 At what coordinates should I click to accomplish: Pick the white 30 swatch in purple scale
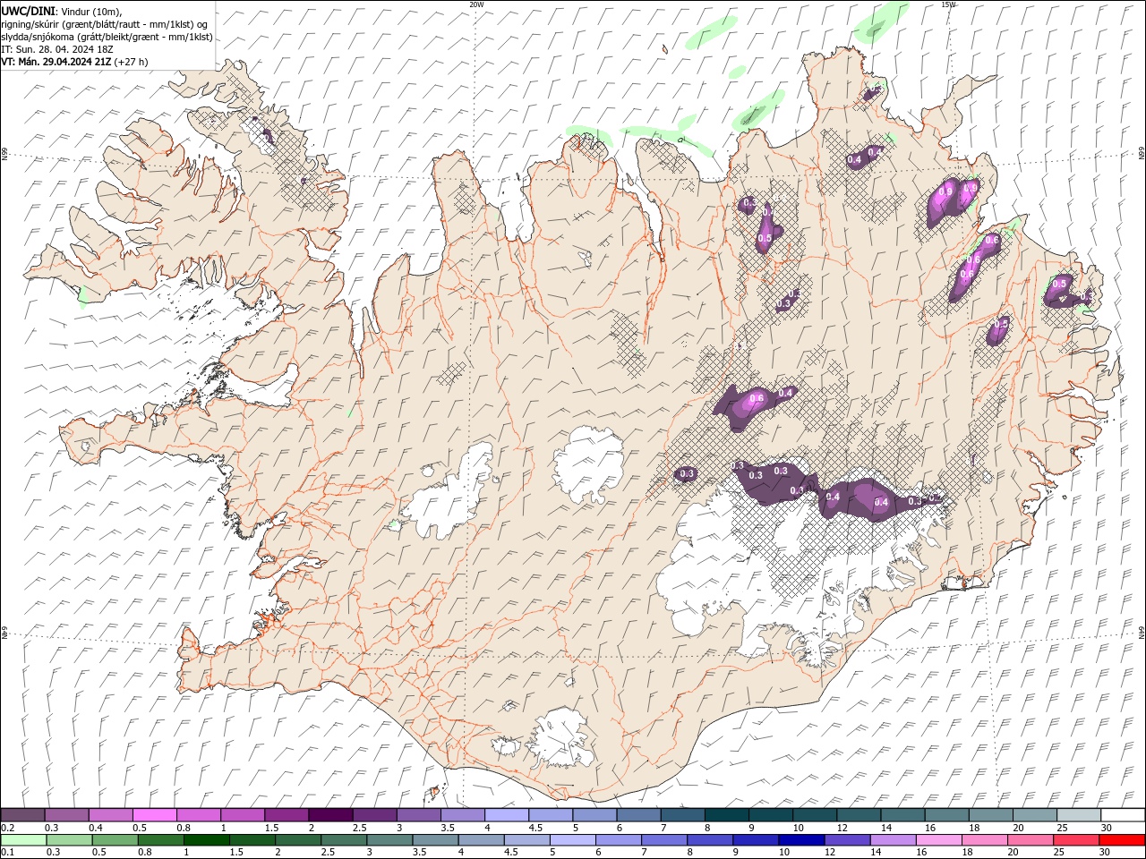(1123, 814)
